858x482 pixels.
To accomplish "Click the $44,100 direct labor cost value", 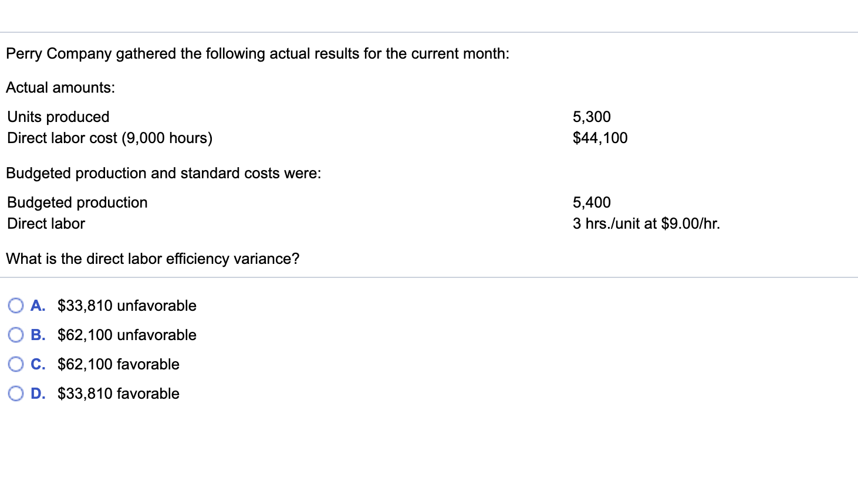I will [x=600, y=138].
